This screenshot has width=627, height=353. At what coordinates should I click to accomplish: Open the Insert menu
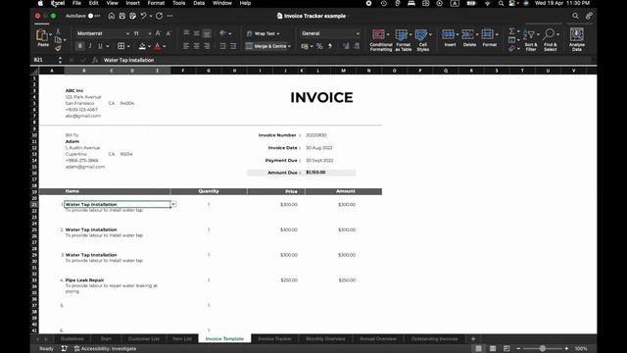[133, 3]
